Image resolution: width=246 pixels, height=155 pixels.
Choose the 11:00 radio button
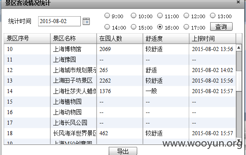point(160,15)
